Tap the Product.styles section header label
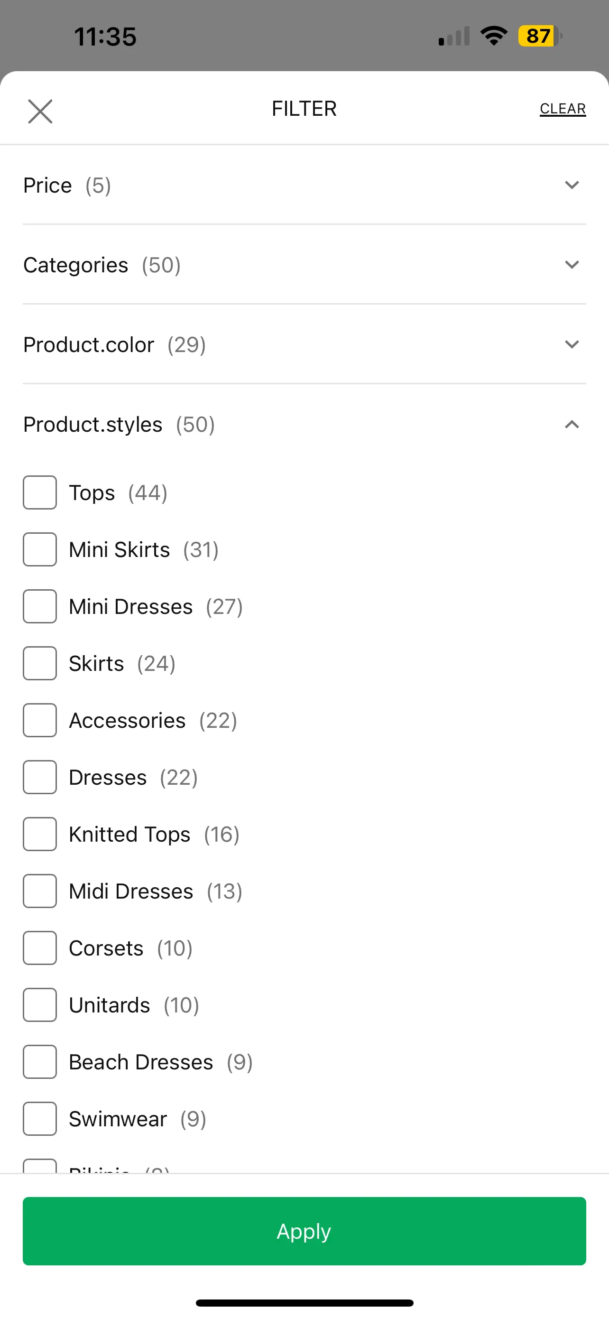609x1318 pixels. coord(93,425)
